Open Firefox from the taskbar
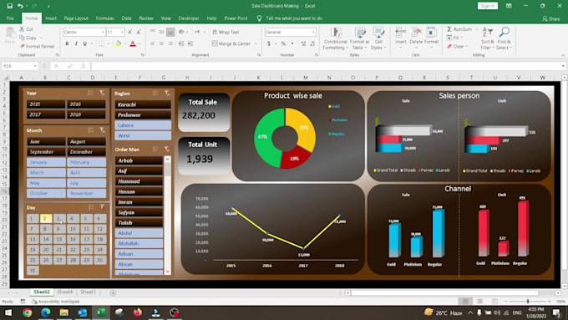This screenshot has height=320, width=568. [138, 312]
